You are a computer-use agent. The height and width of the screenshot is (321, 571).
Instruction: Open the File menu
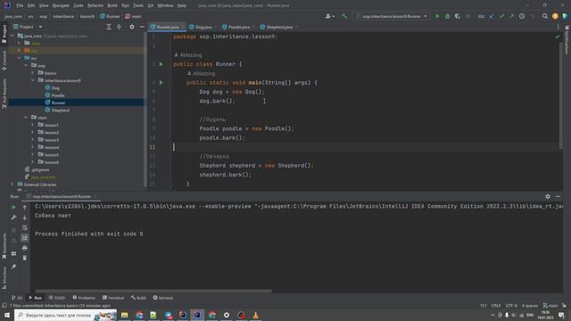tap(20, 5)
